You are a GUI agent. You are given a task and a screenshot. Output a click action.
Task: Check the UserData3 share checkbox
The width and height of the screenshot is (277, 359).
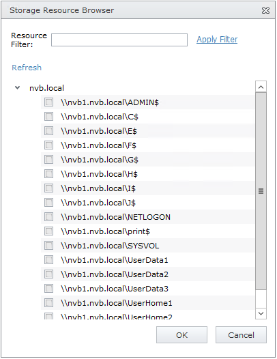point(48,289)
